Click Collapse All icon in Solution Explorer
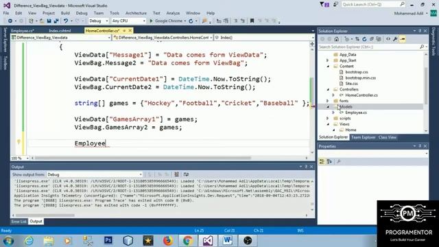 (x=372, y=39)
